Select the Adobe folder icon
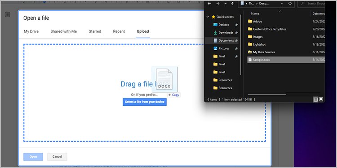This screenshot has width=337, height=168. point(250,21)
